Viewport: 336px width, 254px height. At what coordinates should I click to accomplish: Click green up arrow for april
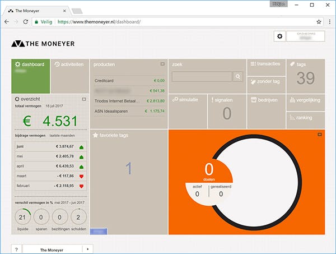[81, 167]
